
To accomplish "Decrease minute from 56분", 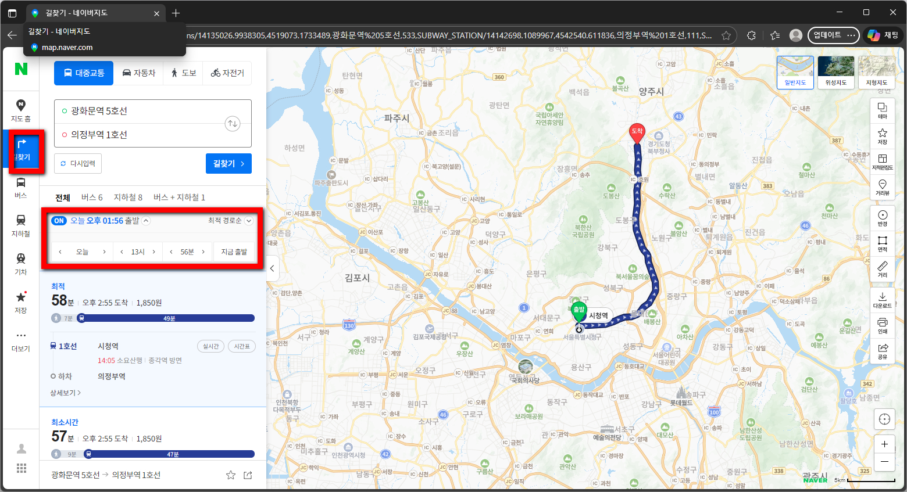I will coord(171,252).
